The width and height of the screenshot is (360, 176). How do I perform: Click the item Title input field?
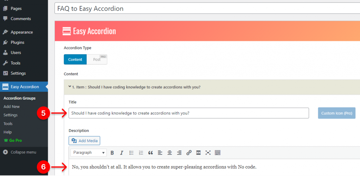point(189,113)
